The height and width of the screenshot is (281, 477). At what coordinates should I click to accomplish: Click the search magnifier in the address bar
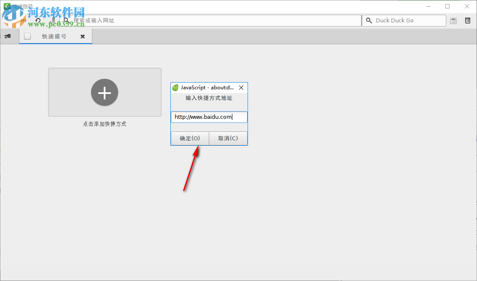[66, 20]
